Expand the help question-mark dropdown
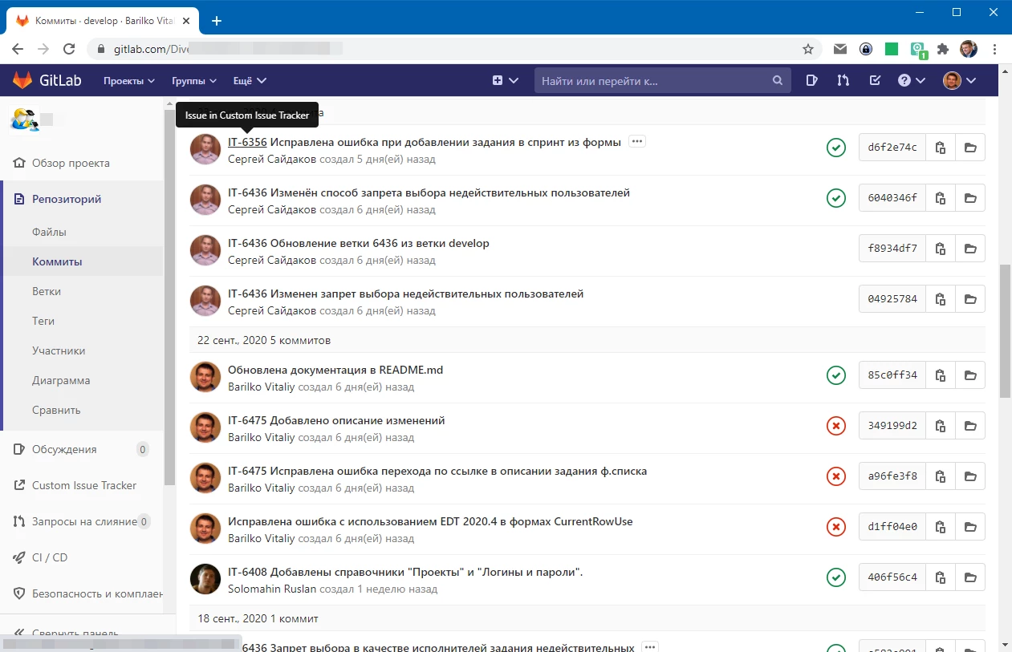The image size is (1012, 652). click(911, 80)
